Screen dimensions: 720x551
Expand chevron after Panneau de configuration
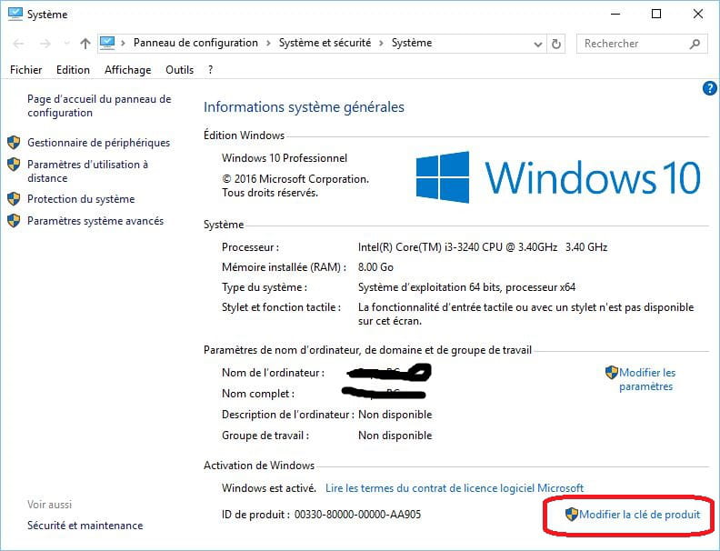[268, 43]
